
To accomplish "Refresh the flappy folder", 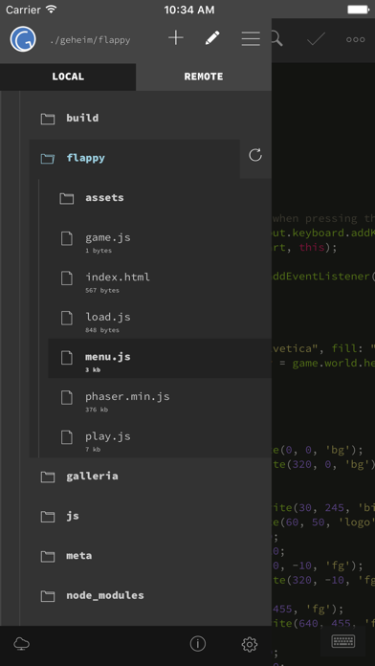I will pyautogui.click(x=255, y=155).
